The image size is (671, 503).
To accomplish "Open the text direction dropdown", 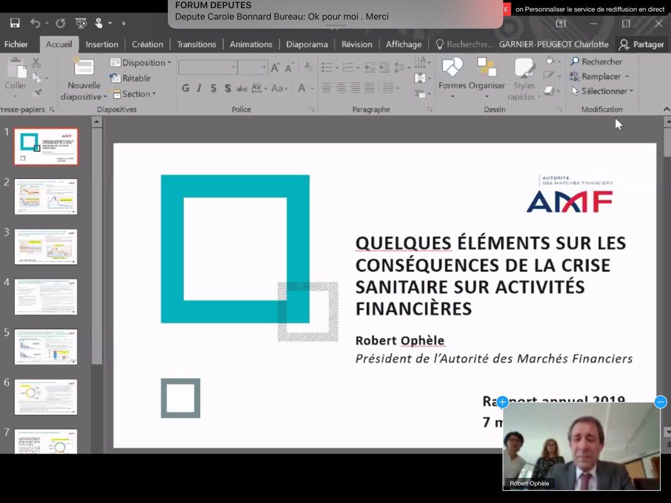I will click(x=421, y=63).
